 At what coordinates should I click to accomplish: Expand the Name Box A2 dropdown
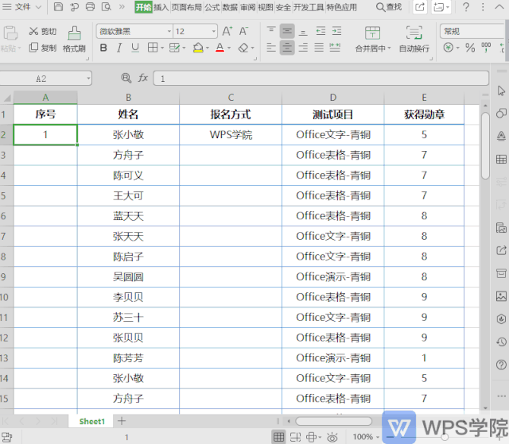(88, 79)
